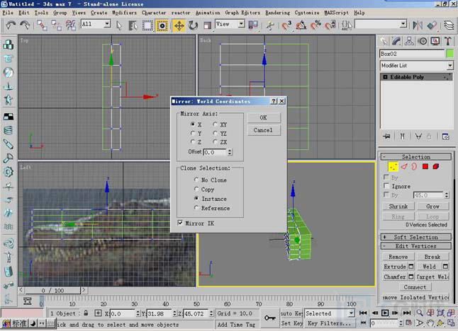Open the Rendering menu
The height and width of the screenshot is (331, 458).
[277, 13]
